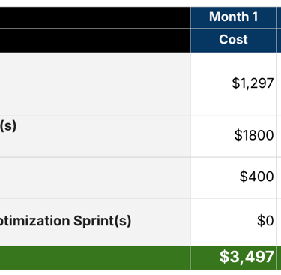Select the cut-off cell after $1,297

[279, 84]
